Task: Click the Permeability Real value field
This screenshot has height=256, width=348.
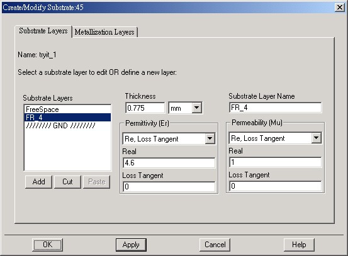Action: pos(275,162)
